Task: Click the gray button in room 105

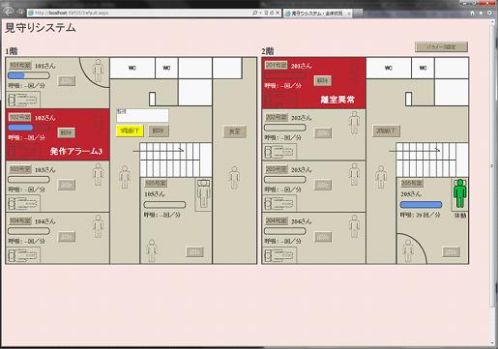Action: (194, 251)
